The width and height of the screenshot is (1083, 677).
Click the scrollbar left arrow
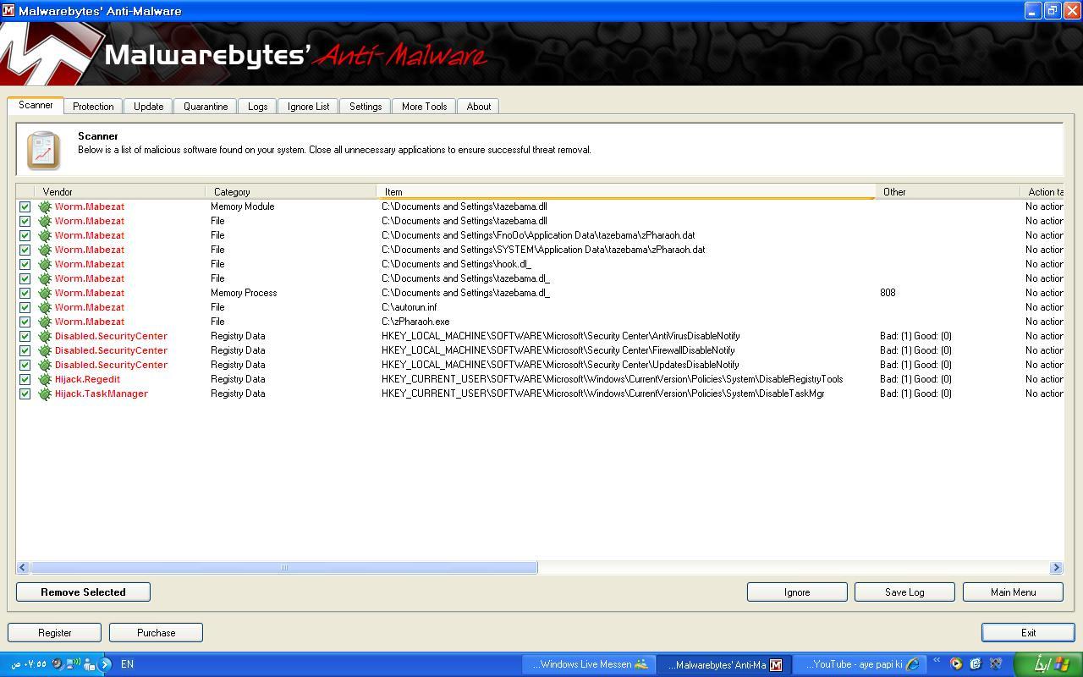click(x=23, y=568)
